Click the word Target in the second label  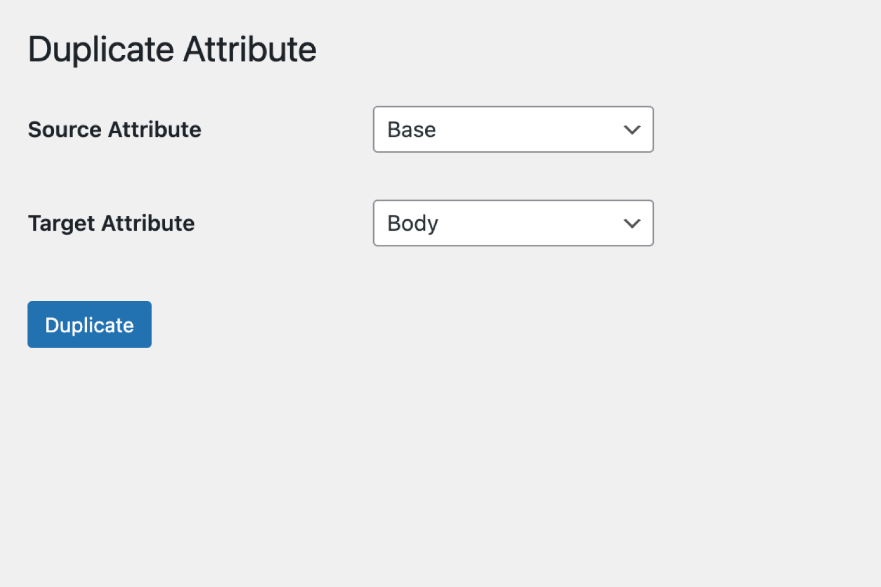click(x=62, y=224)
